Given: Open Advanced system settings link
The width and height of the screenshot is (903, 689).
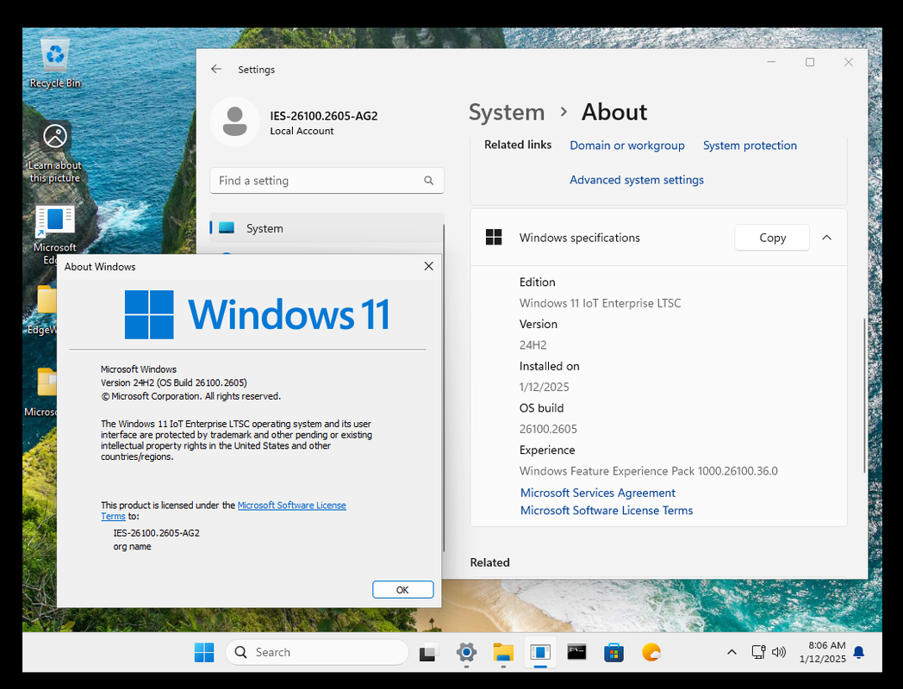Looking at the screenshot, I should click(x=637, y=180).
